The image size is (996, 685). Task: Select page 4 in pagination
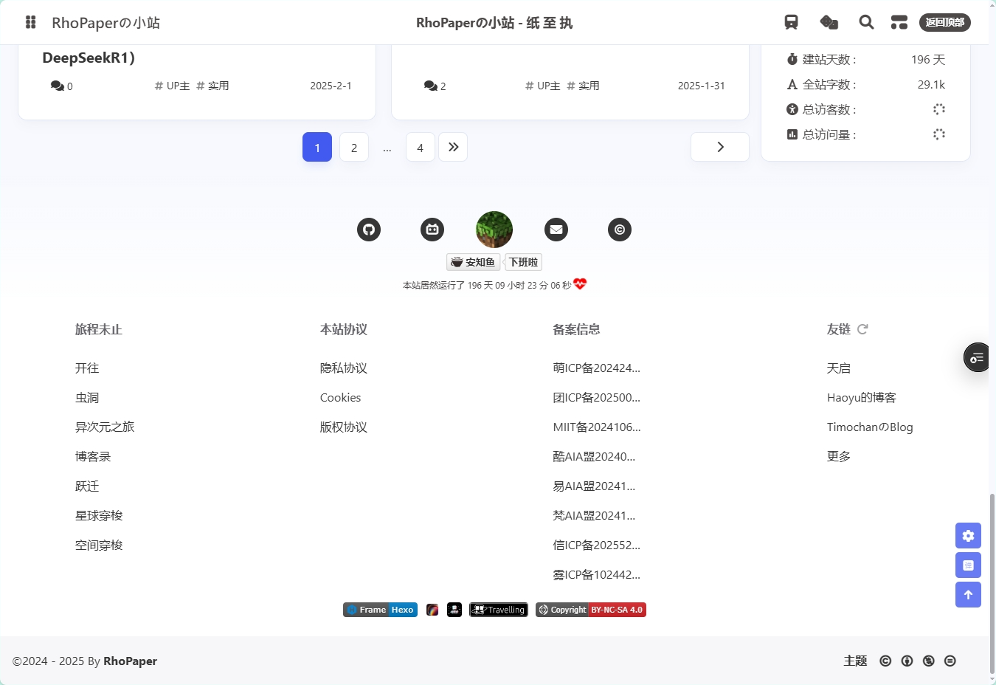coord(420,148)
